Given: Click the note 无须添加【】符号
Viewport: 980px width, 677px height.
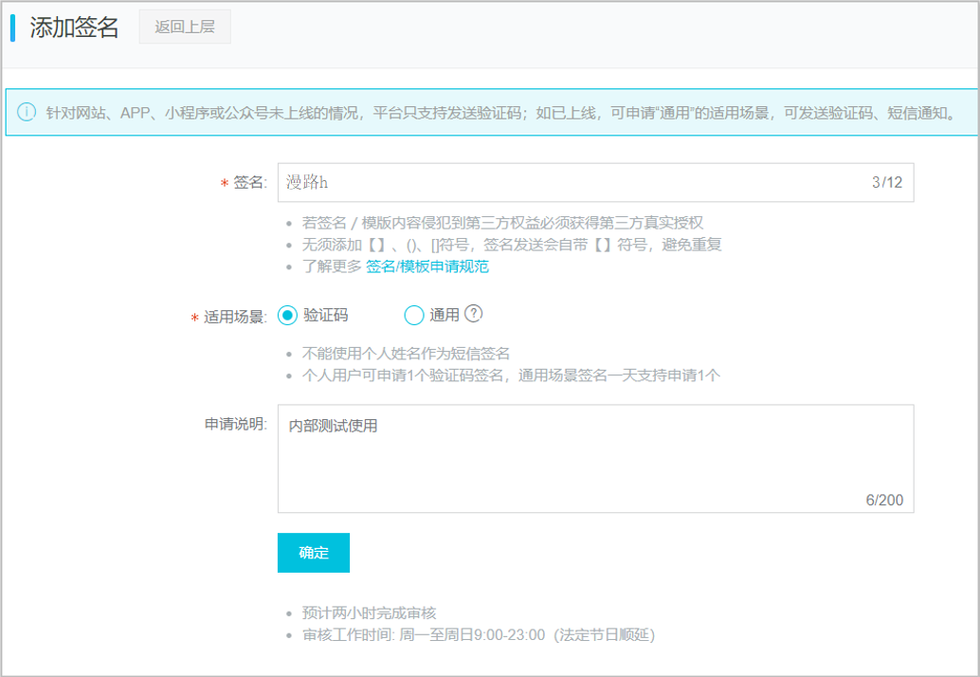Looking at the screenshot, I should coord(512,245).
